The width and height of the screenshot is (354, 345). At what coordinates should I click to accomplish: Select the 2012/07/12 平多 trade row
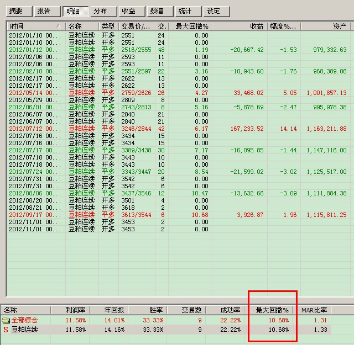click(x=178, y=129)
